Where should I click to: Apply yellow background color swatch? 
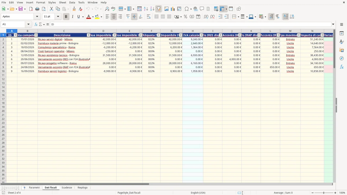97,17
